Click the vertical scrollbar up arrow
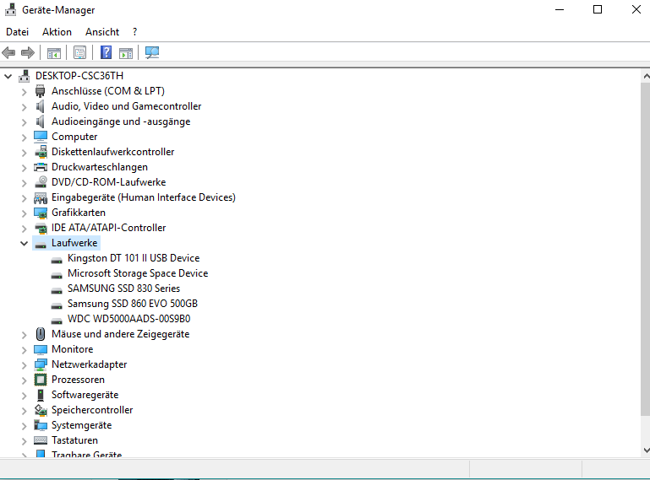650x480 pixels. 646,76
